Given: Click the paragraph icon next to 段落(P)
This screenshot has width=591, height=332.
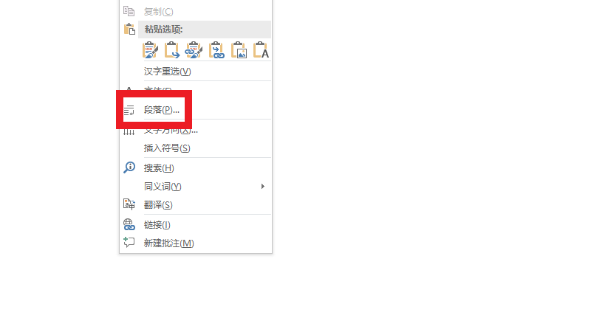Looking at the screenshot, I should [x=129, y=110].
